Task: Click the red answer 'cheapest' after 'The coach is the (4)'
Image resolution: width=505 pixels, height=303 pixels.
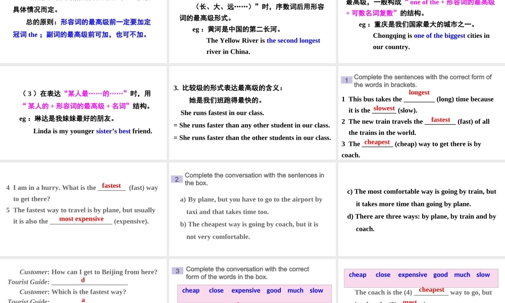Action: (431, 290)
